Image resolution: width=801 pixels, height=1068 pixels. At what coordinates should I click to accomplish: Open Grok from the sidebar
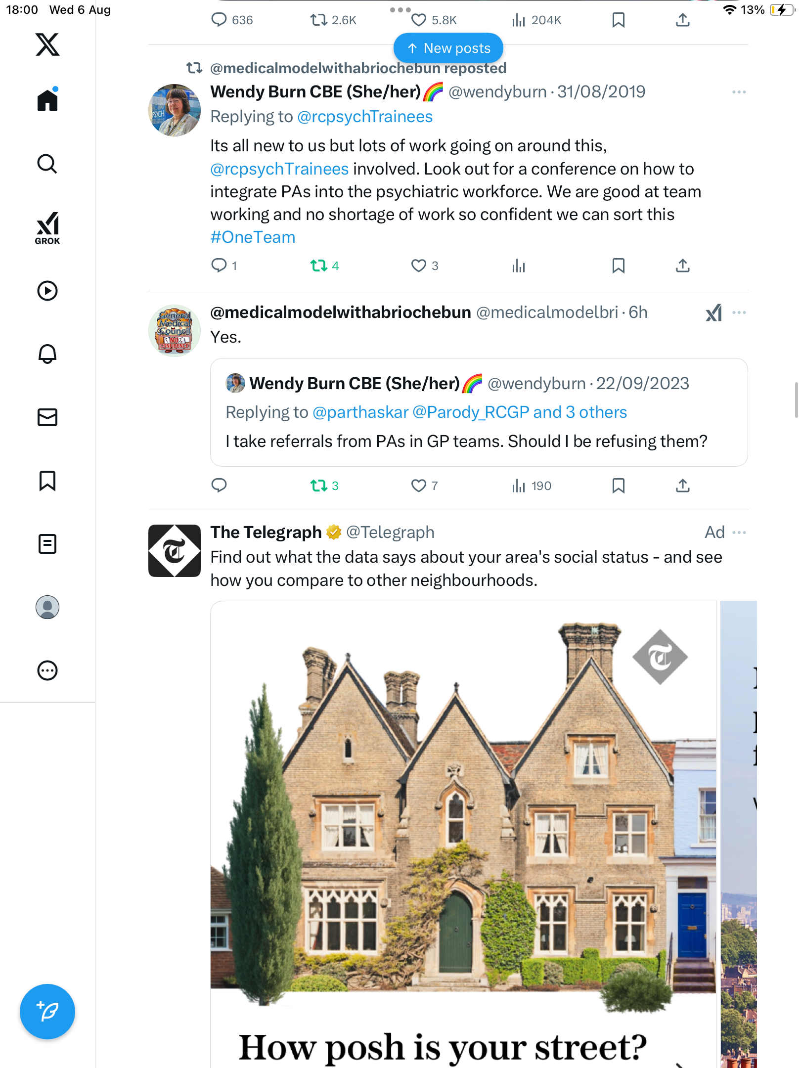[47, 228]
